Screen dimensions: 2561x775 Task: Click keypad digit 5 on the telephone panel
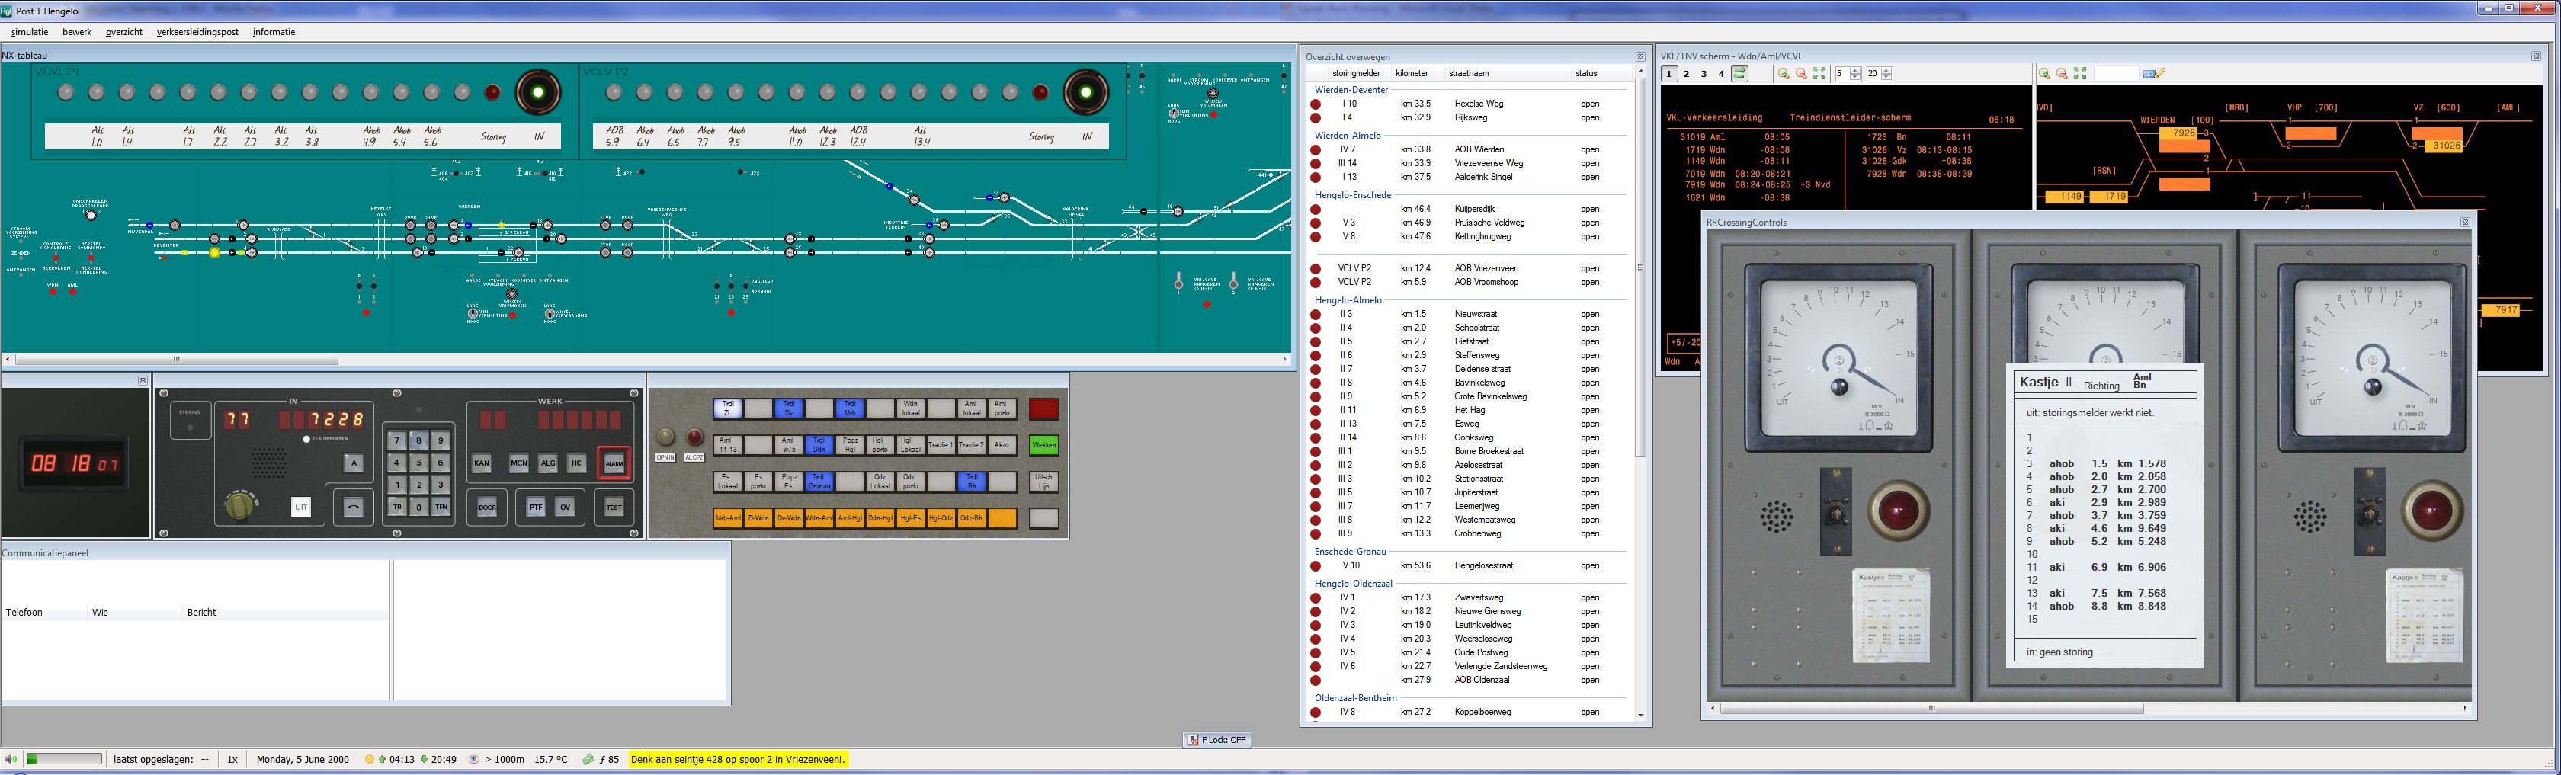click(x=418, y=463)
